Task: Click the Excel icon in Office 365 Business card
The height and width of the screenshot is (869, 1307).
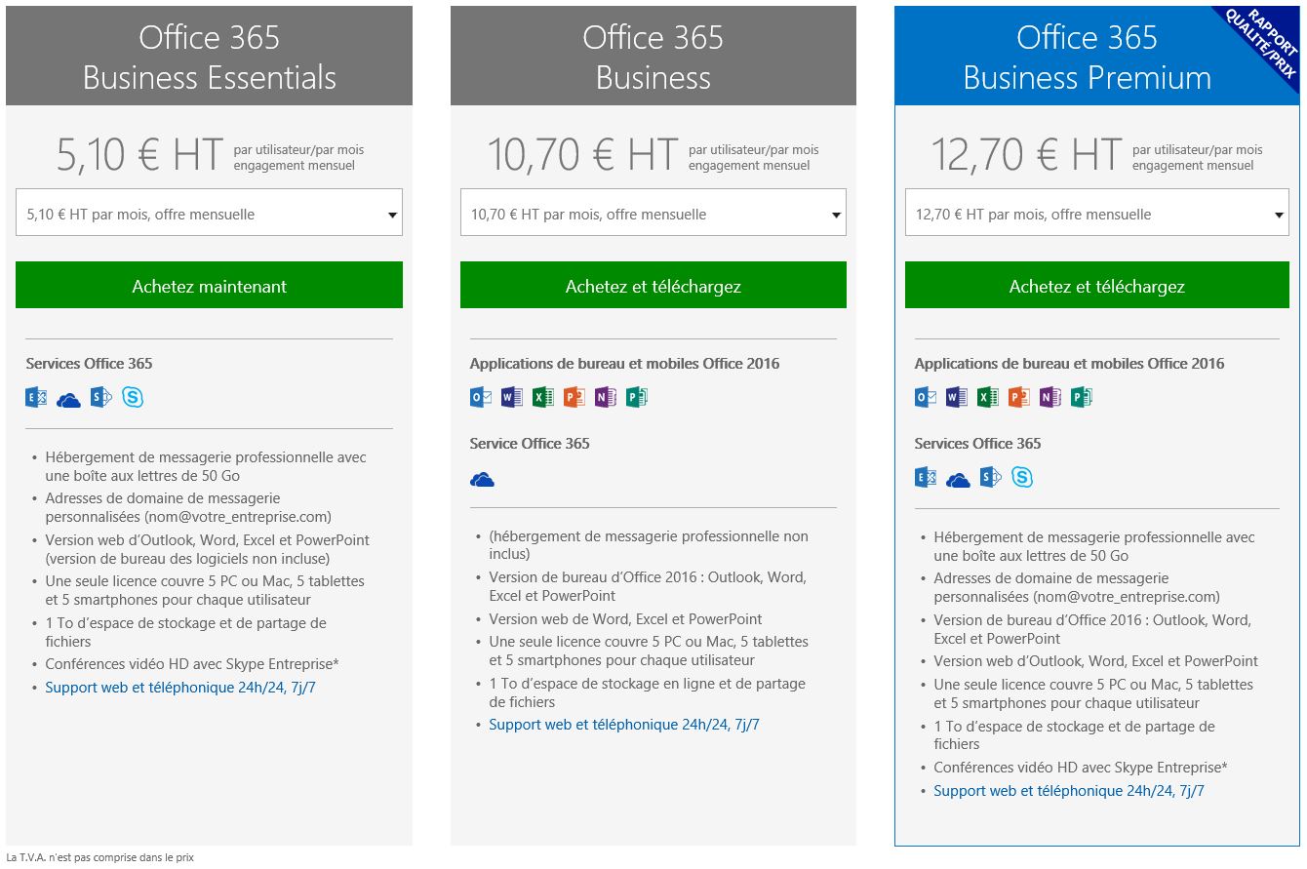Action: 543,397
